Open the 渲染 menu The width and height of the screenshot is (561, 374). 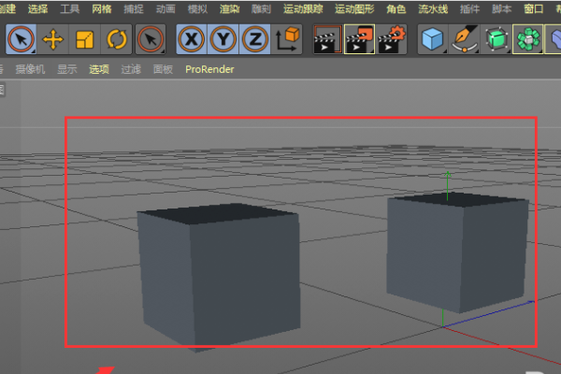pos(228,8)
